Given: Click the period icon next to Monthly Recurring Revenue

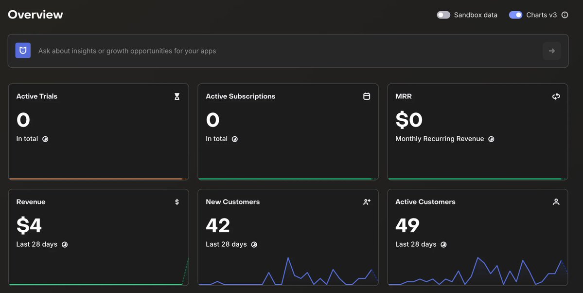Looking at the screenshot, I should coord(491,139).
